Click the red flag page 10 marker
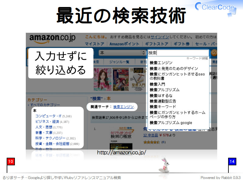The height and width of the screenshot is (182, 243). [11, 162]
